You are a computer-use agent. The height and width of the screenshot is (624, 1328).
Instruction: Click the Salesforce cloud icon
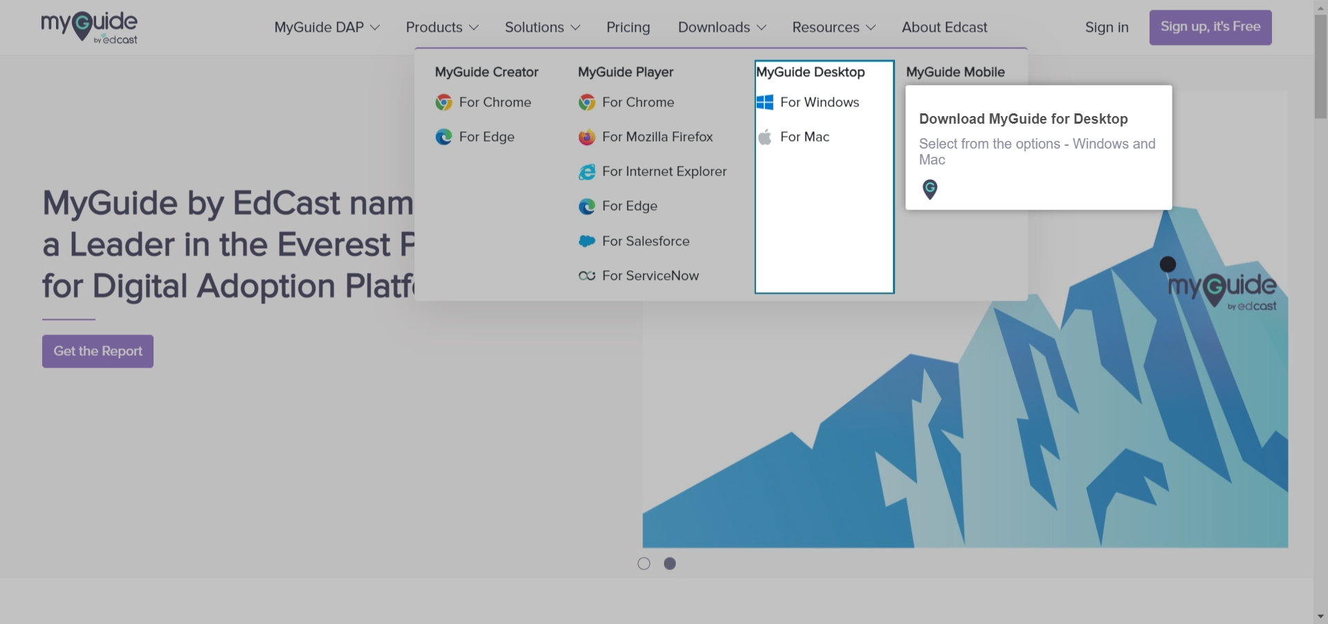coord(587,241)
